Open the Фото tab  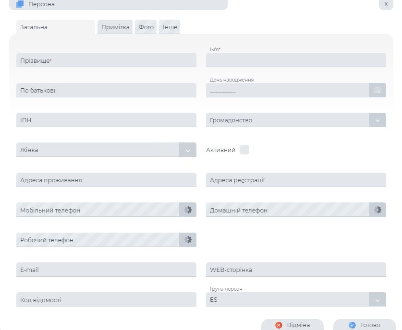click(x=146, y=27)
